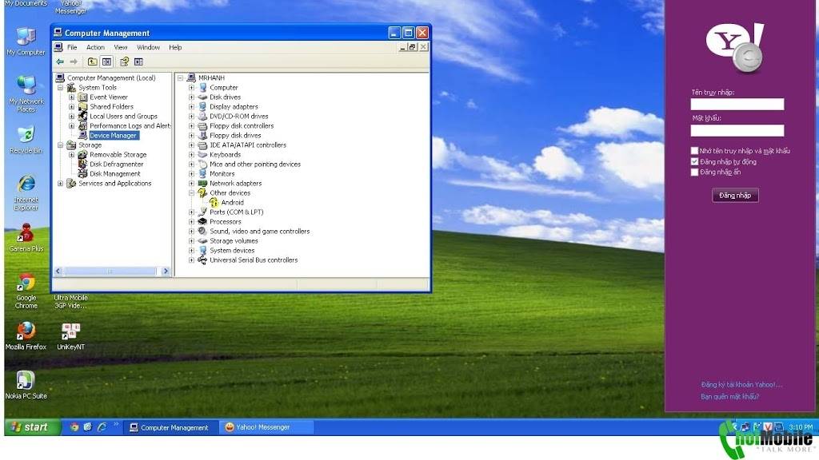819x460 pixels.
Task: Toggle the Show/Hide Console Tree toolbar icon
Action: pos(106,62)
